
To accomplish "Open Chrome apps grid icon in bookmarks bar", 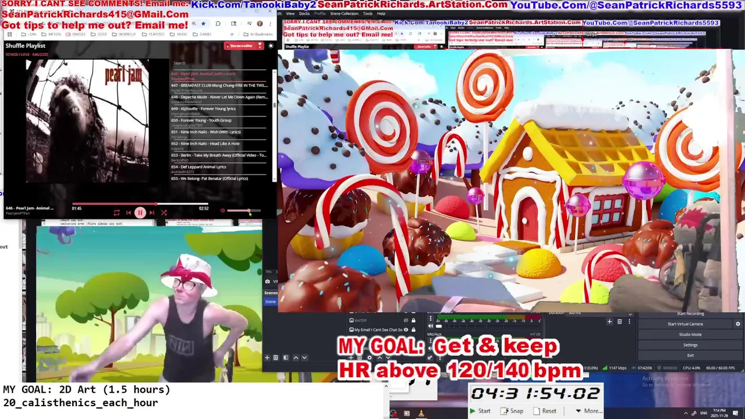I will click(9, 34).
